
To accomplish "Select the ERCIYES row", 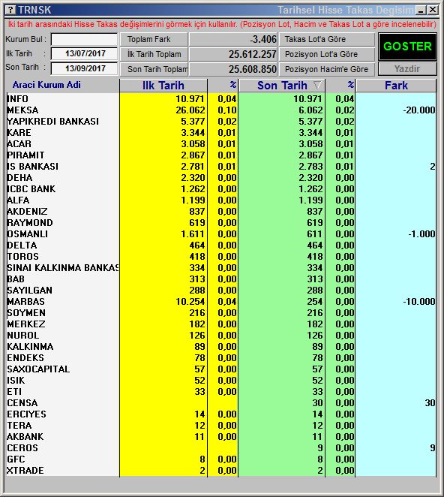I will coord(221,414).
